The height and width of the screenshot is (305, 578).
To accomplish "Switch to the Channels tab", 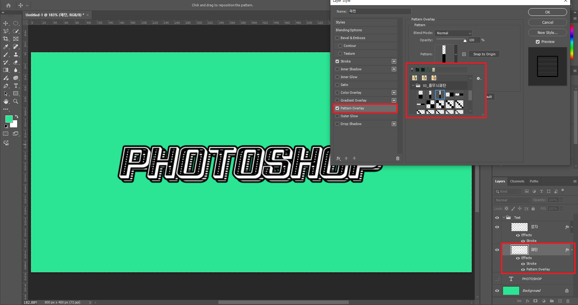I will click(517, 181).
